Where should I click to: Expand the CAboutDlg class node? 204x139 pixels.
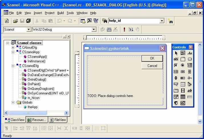coord(13,47)
